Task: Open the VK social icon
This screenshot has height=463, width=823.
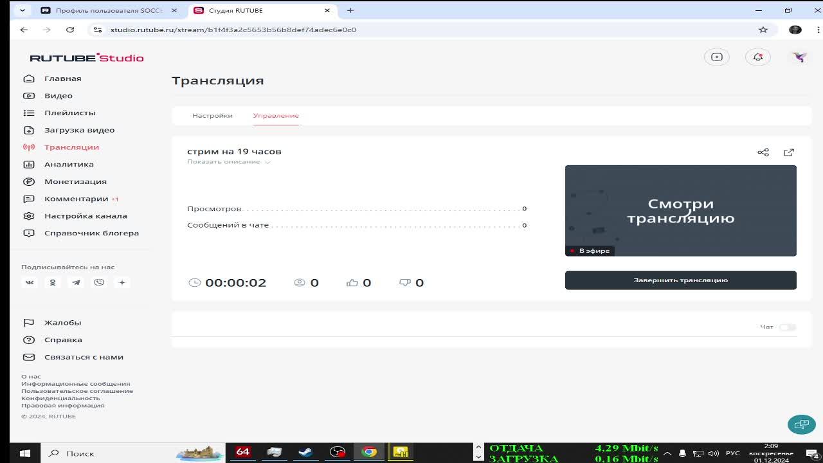Action: [x=30, y=282]
